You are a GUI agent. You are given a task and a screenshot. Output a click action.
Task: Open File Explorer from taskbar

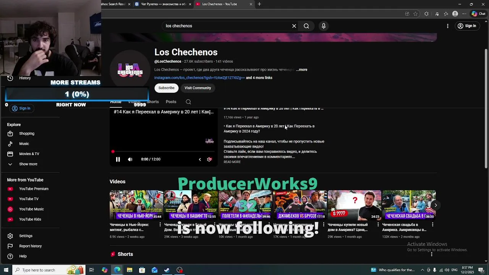click(130, 270)
